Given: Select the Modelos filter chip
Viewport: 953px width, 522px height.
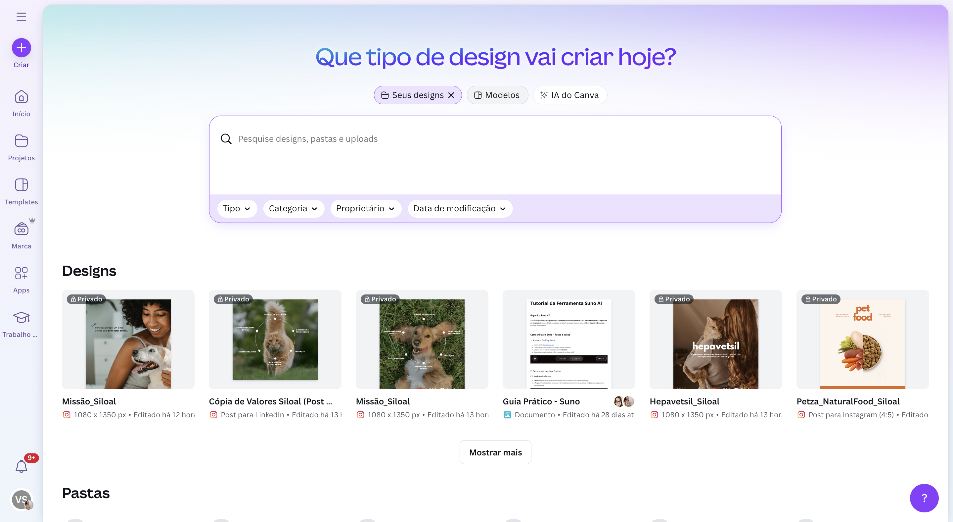Looking at the screenshot, I should coord(497,95).
